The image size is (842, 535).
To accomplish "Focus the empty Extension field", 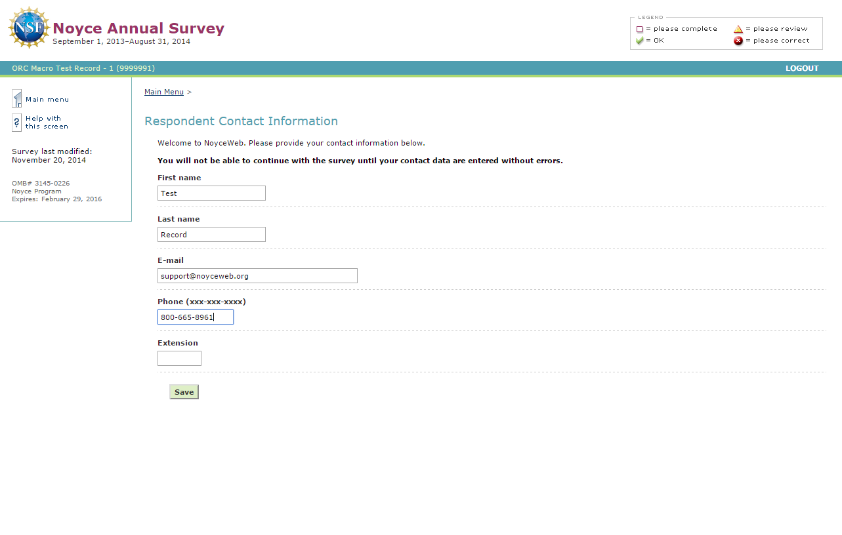I will point(179,359).
